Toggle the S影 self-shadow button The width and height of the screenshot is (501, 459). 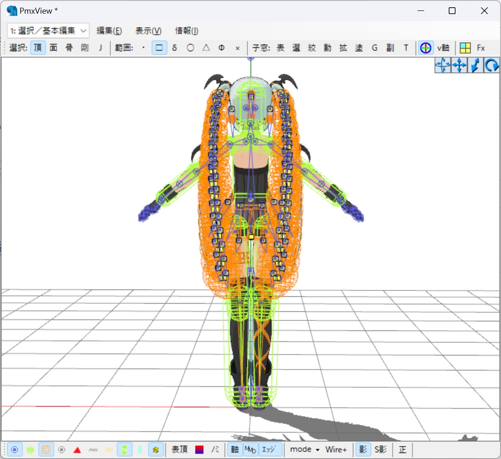tap(381, 450)
